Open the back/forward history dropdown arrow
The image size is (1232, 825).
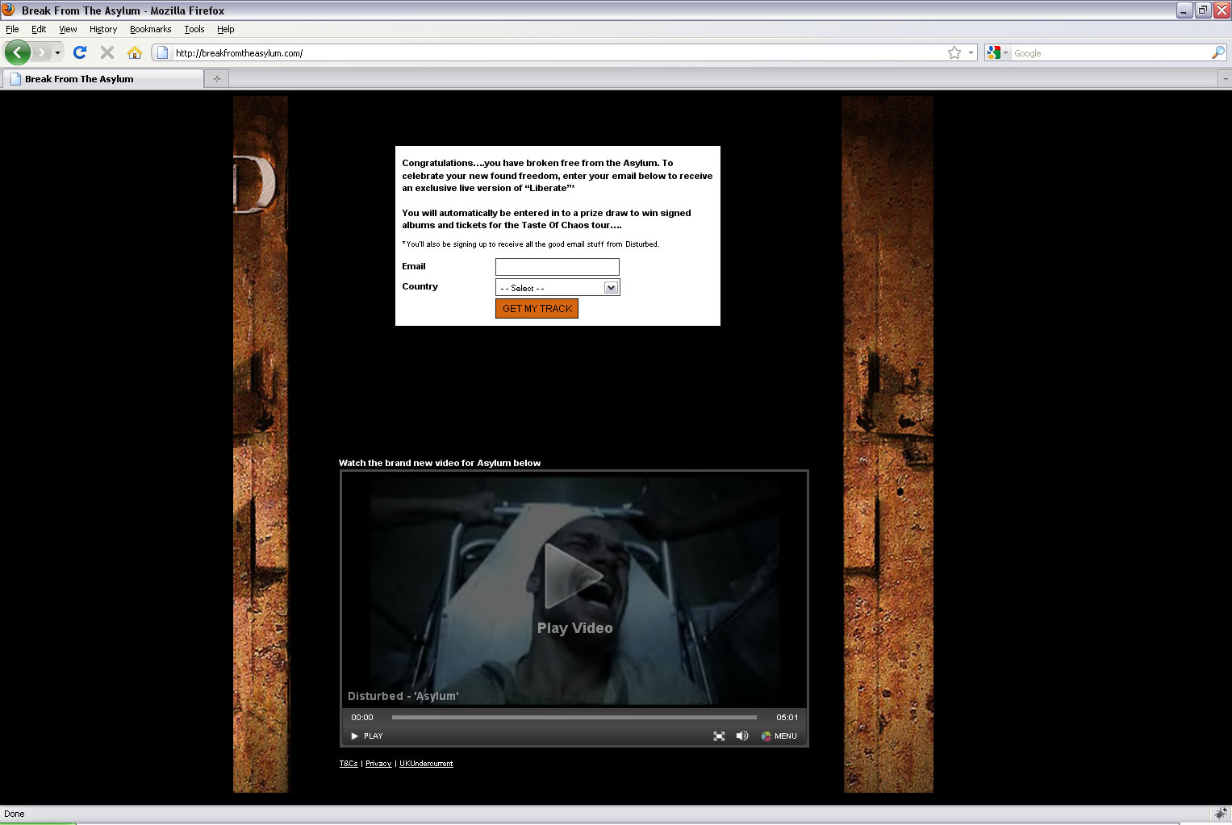(57, 53)
